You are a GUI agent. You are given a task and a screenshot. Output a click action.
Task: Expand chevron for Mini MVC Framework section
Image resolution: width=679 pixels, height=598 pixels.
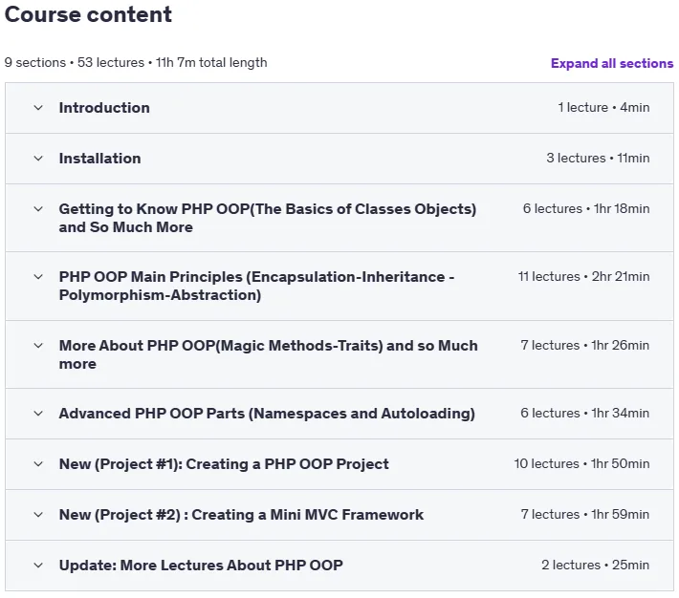(x=38, y=515)
